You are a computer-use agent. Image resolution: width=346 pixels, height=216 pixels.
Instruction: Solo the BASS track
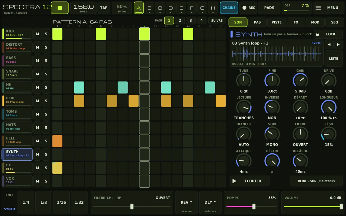[46, 61]
